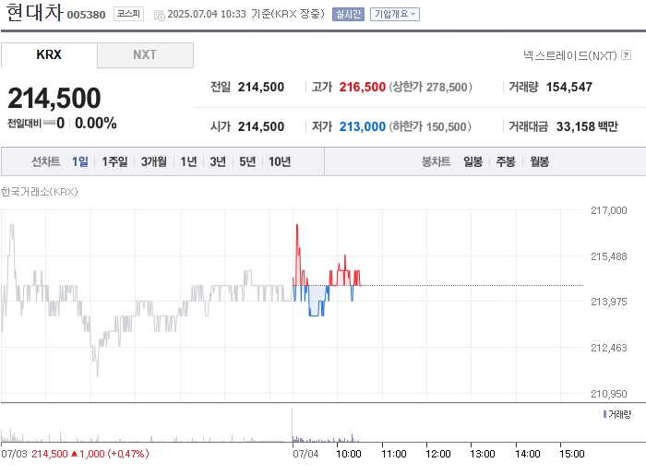Click the 한국거래소(KRX) chart caption
646x475 pixels.
(x=39, y=192)
